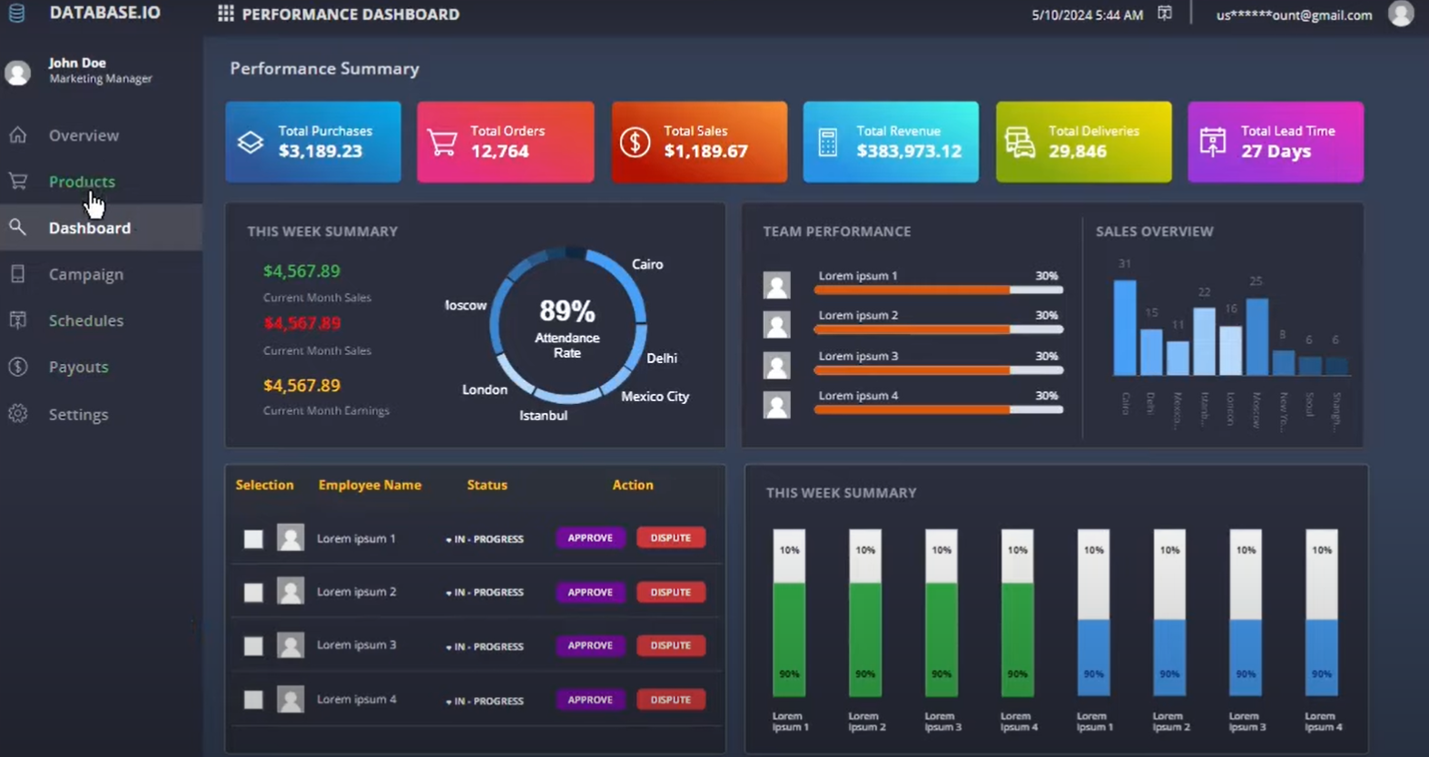Viewport: 1429px width, 757px height.
Task: Click Lorem ipsum 4 team performance progress bar
Action: [x=939, y=409]
